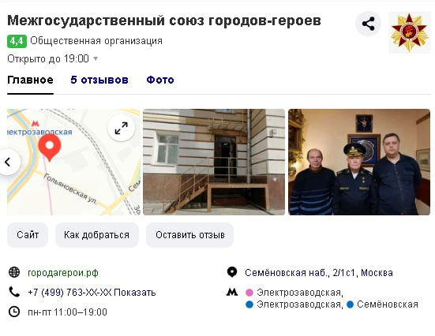
Task: Click the address pin icon
Action: [232, 272]
